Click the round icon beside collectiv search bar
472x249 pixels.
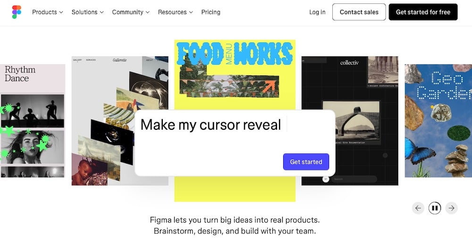point(326,179)
